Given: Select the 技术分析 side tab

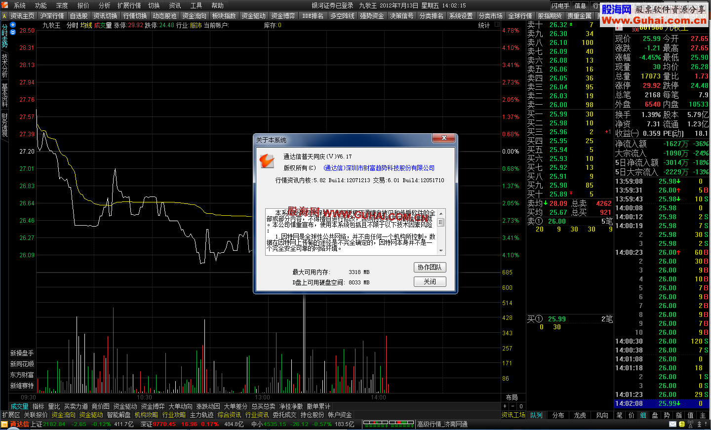Looking at the screenshot, I should (4, 66).
